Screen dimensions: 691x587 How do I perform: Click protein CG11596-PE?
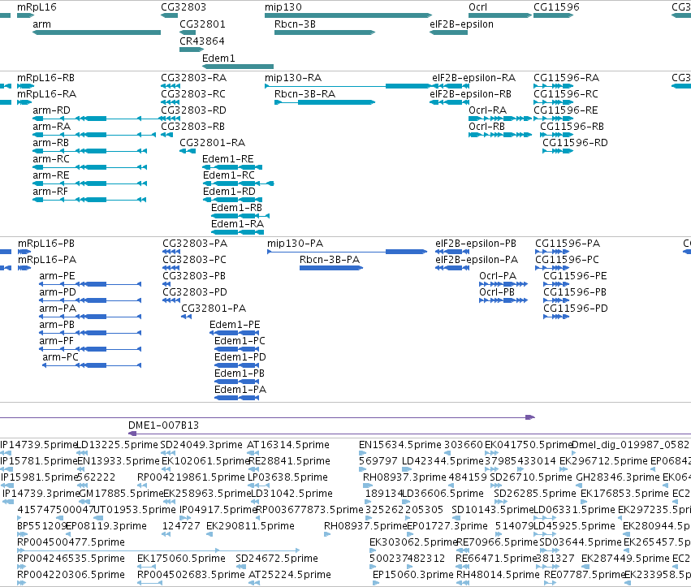coord(556,284)
